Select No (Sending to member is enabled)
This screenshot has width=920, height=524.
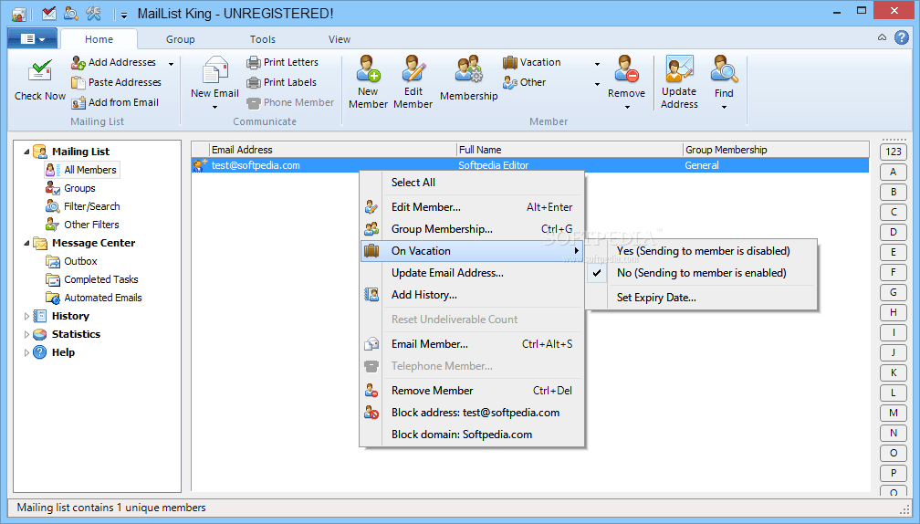[x=702, y=273]
